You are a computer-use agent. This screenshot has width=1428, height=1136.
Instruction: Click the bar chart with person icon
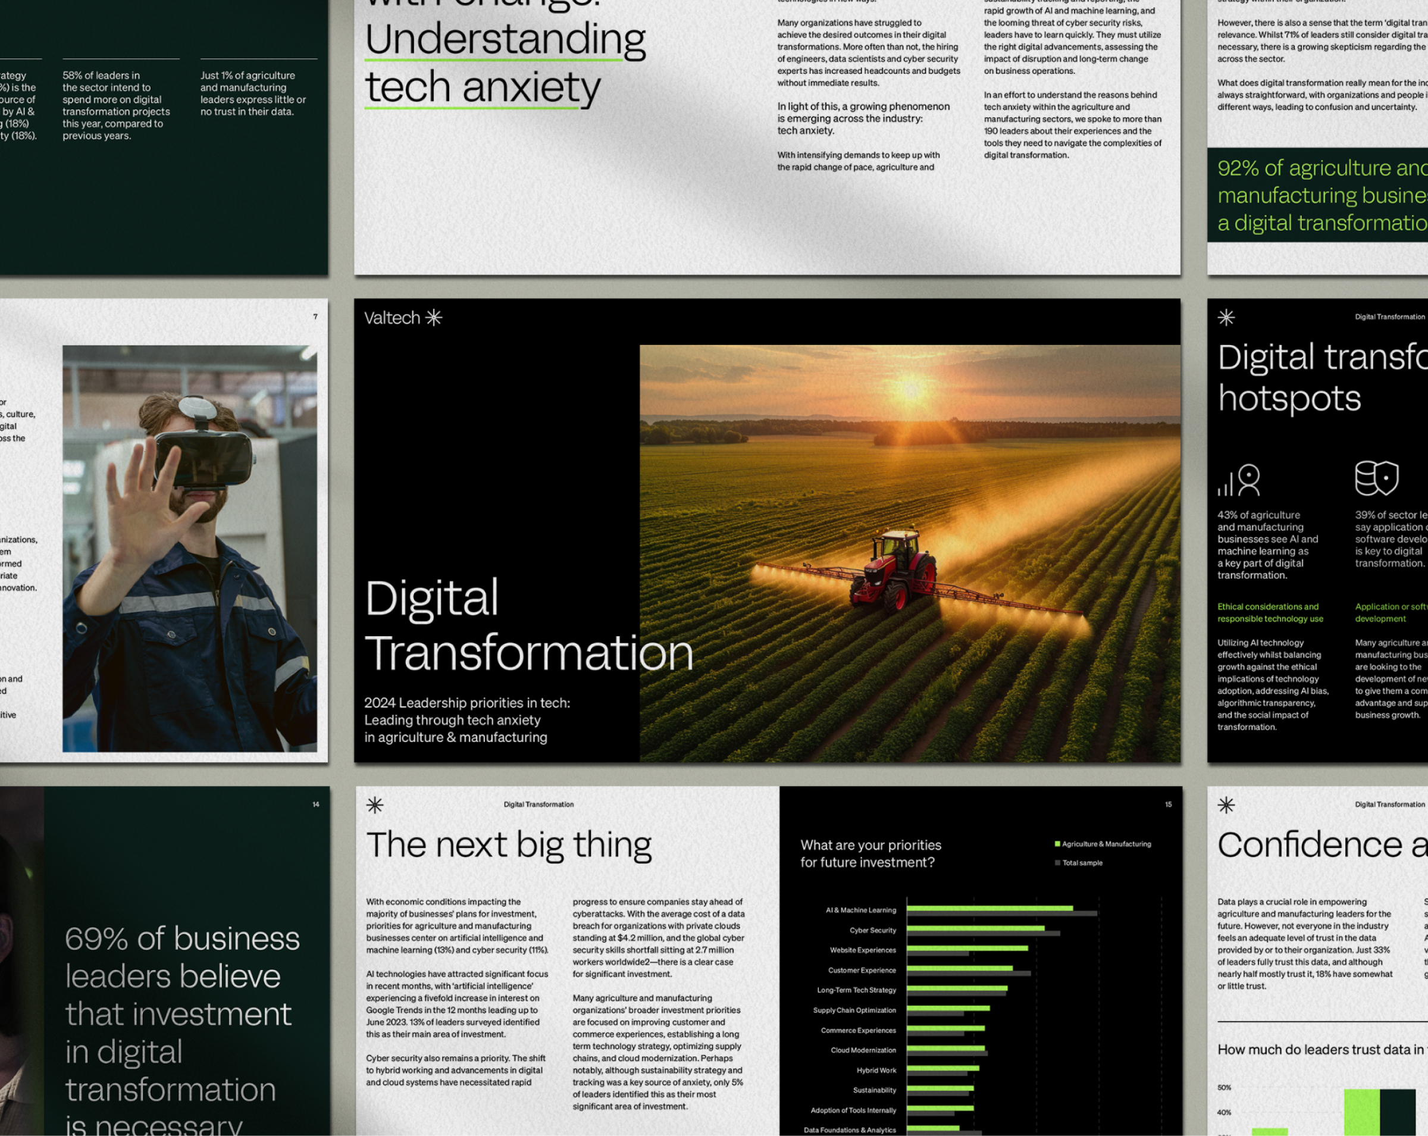1239,480
